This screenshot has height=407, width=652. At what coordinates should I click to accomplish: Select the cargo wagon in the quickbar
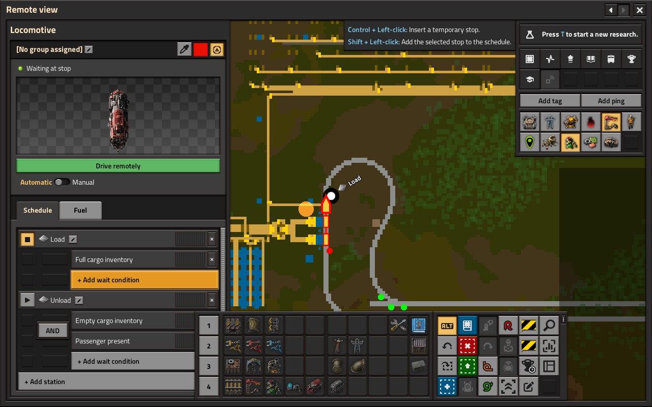click(337, 387)
